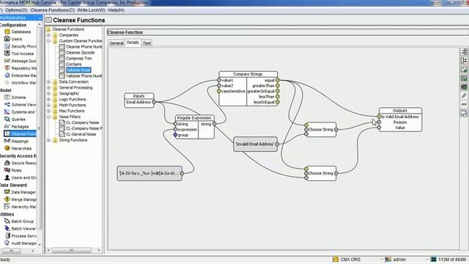Image resolution: width=469 pixels, height=264 pixels.
Task: Open the Audit Manager icon
Action: pos(7,243)
